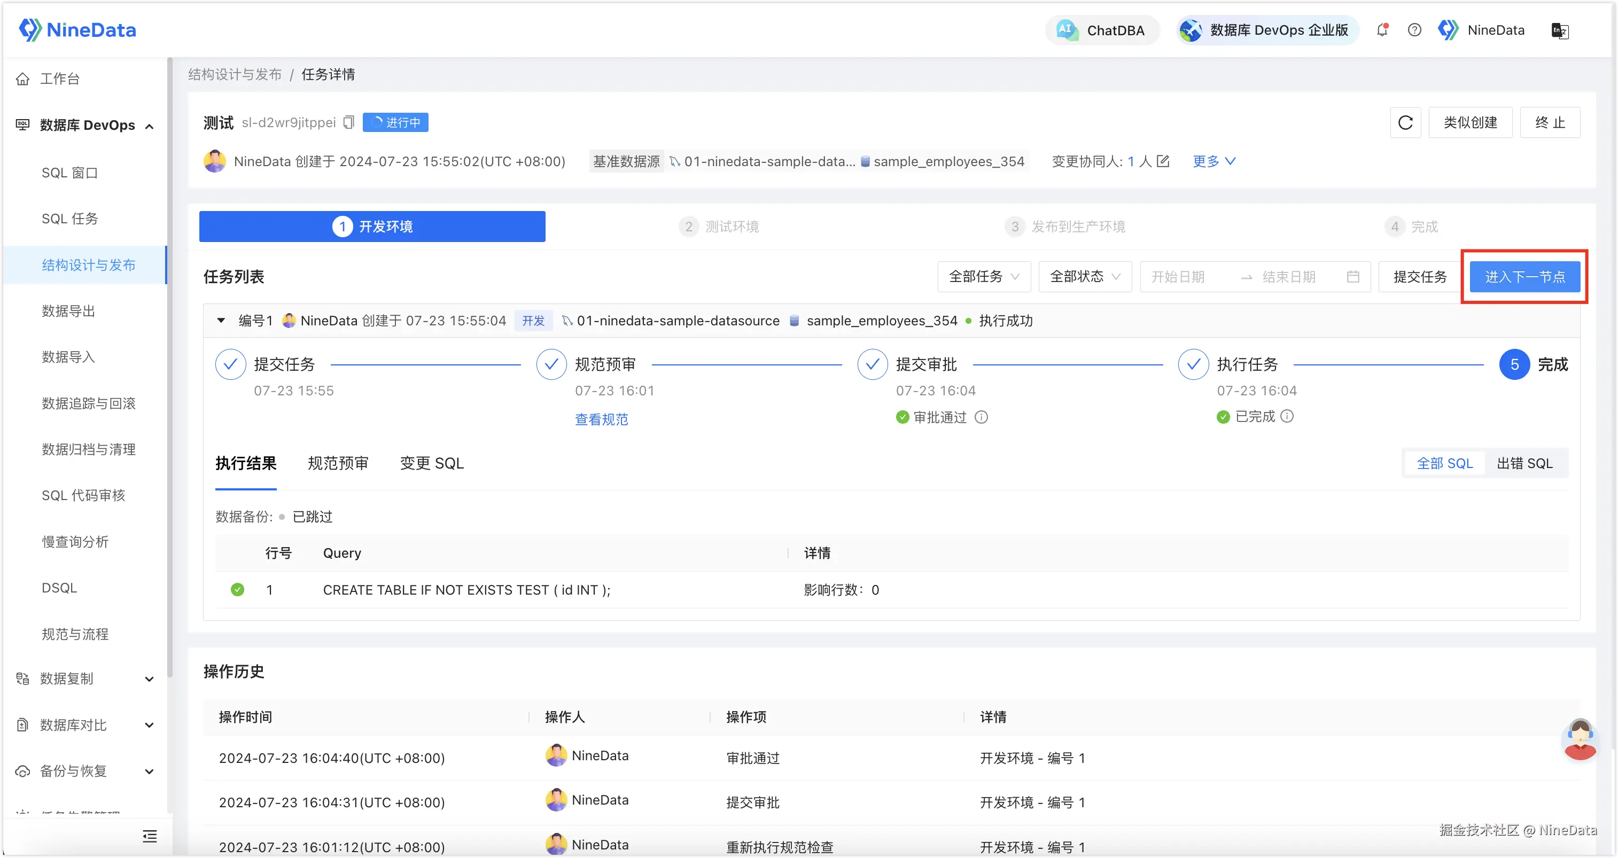Open the 全部任务 dropdown
The height and width of the screenshot is (858, 1618).
(x=984, y=277)
